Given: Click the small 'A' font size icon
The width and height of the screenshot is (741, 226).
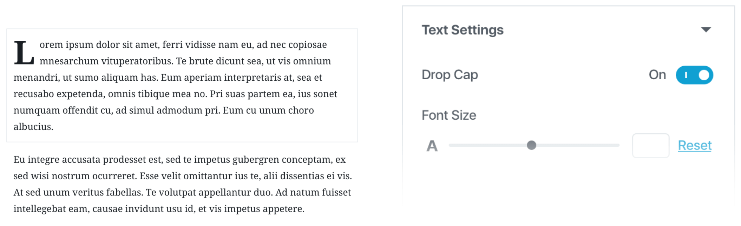Looking at the screenshot, I should coord(432,145).
